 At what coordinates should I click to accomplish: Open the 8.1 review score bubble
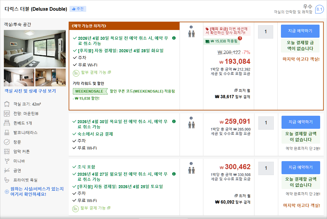[319, 9]
